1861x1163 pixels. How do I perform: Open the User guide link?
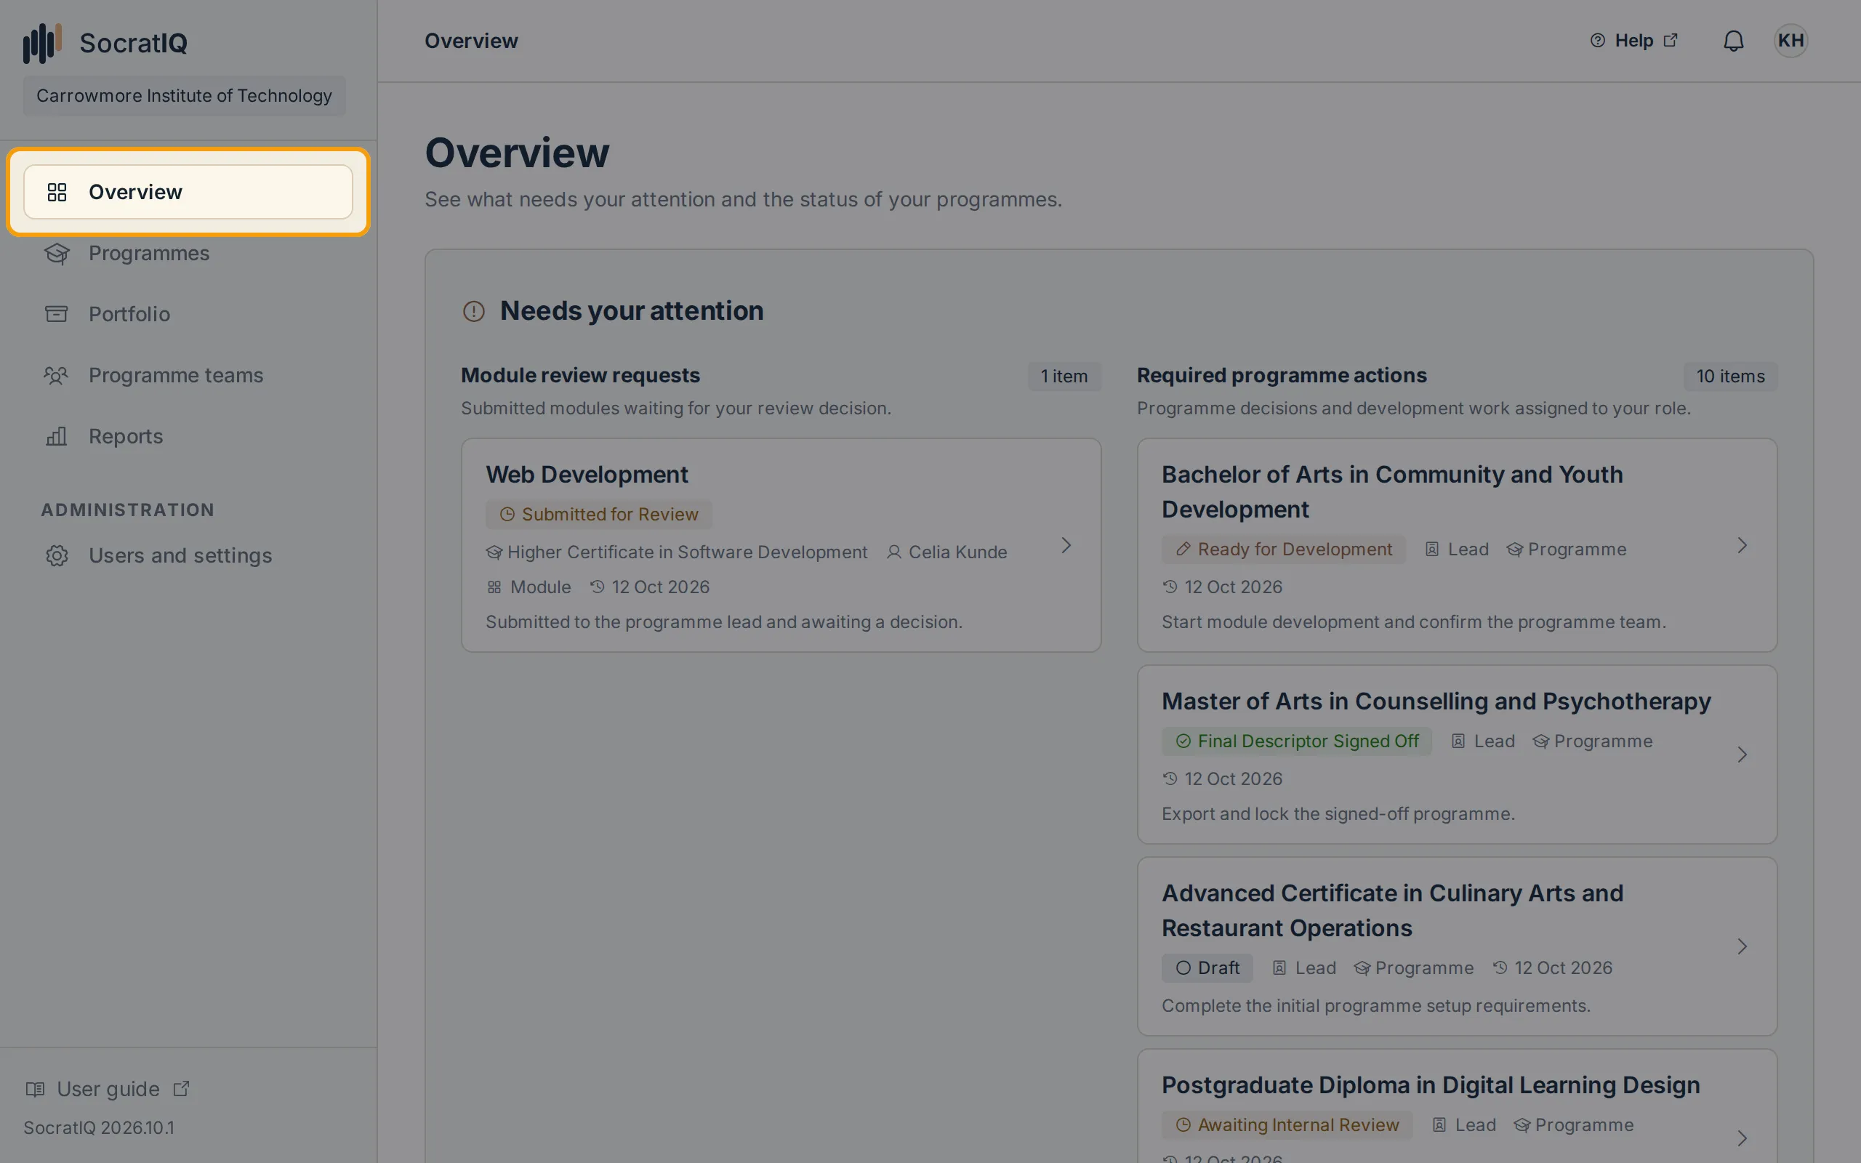[108, 1089]
